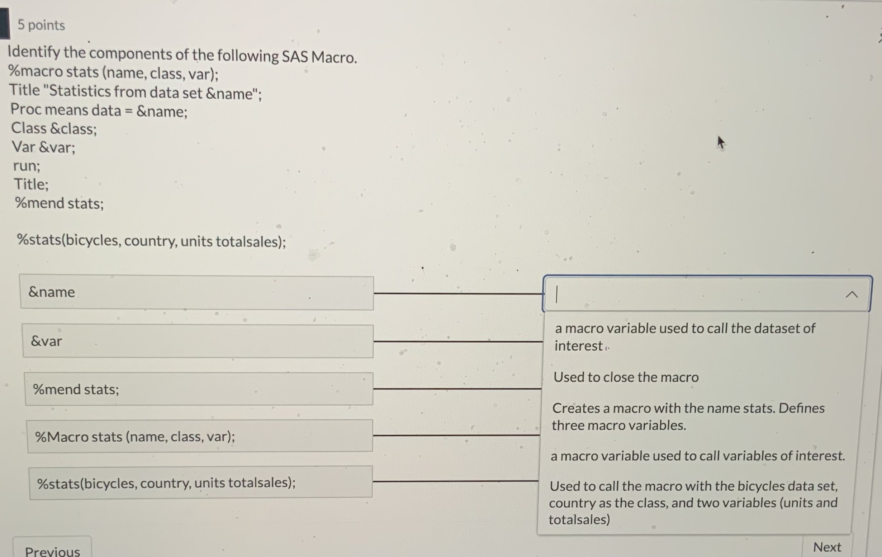This screenshot has width=882, height=557.
Task: Click the dark marker beside "5 points"
Action: [x=4, y=21]
